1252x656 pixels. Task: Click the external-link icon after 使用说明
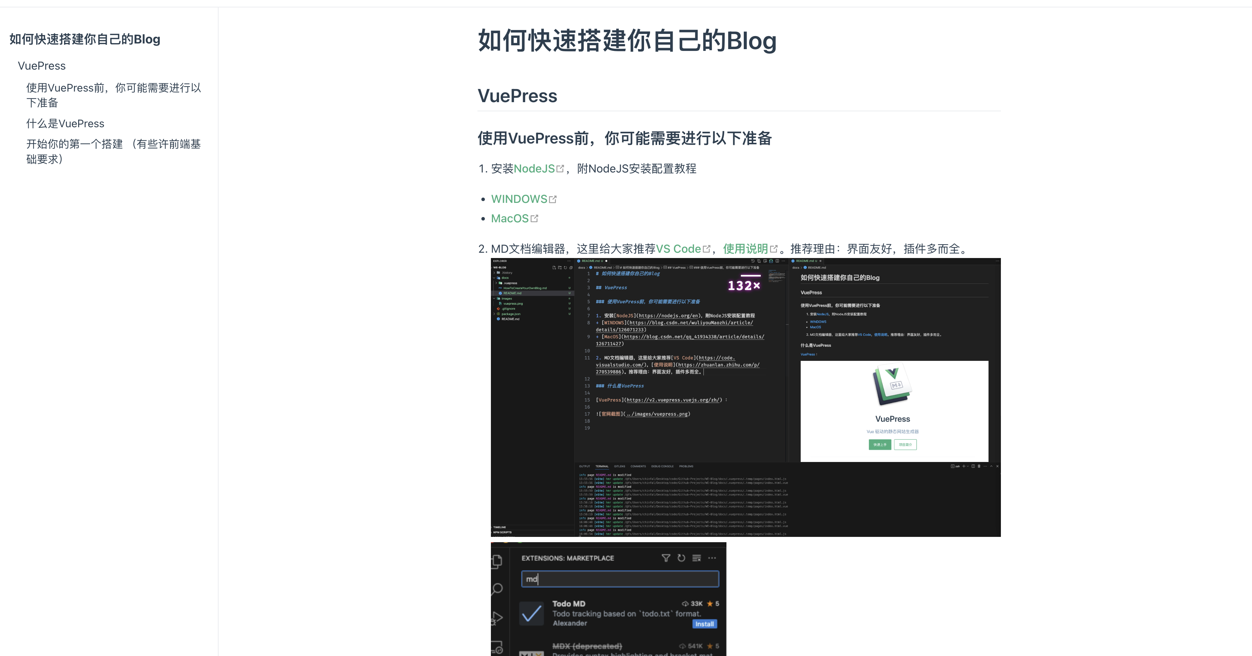(x=774, y=249)
